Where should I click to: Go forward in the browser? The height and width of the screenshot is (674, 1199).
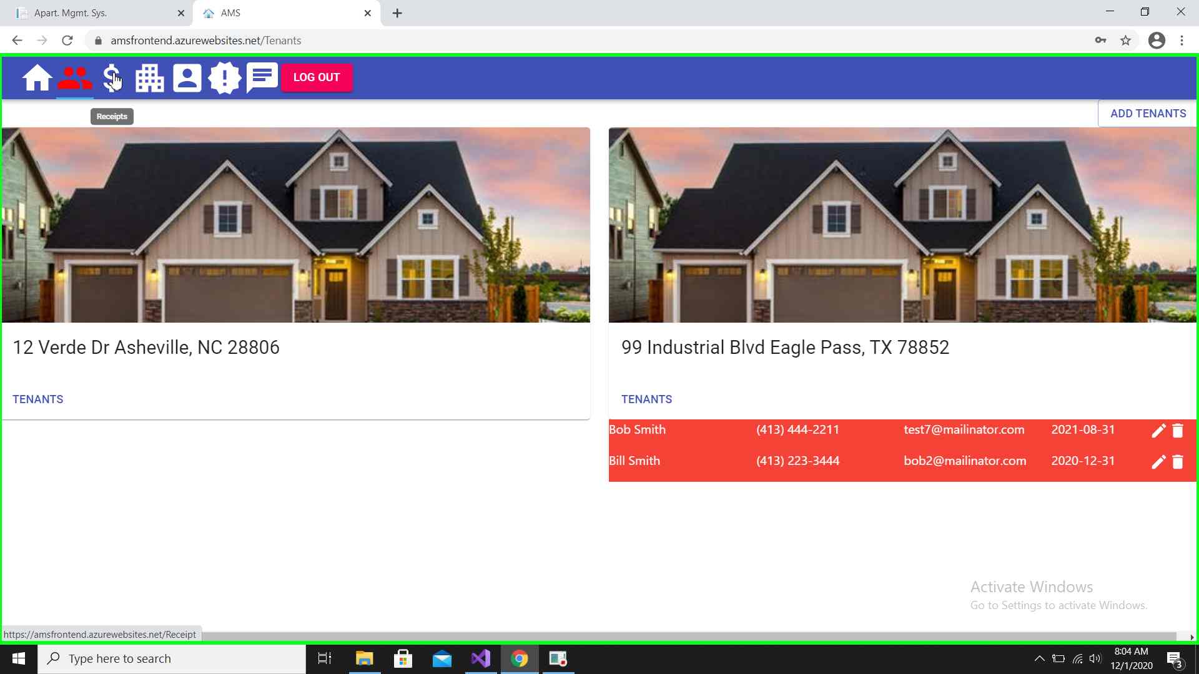(x=42, y=41)
